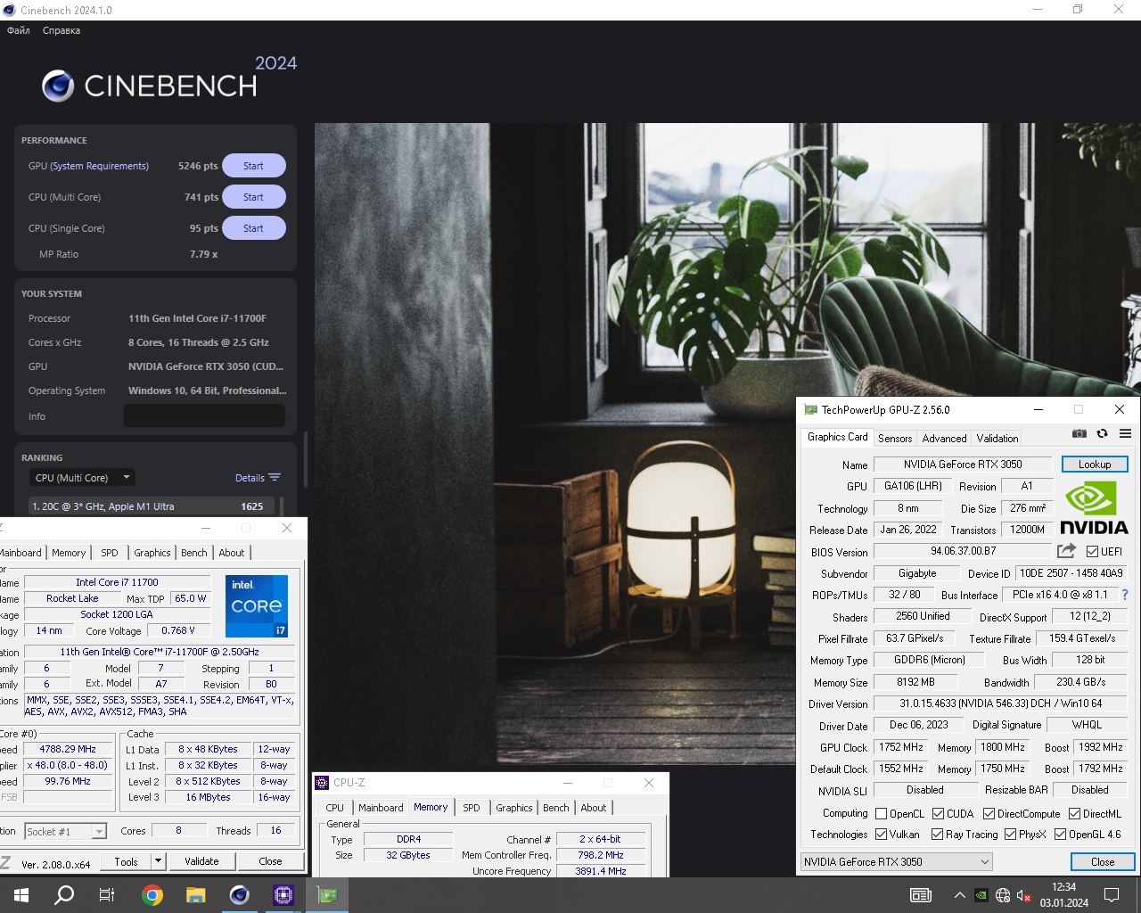Click the NVIDIA logo in GPU-Z
This screenshot has width=1141, height=913.
pyautogui.click(x=1094, y=508)
